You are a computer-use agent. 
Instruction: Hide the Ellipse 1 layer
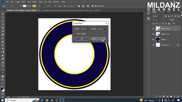pyautogui.click(x=153, y=39)
